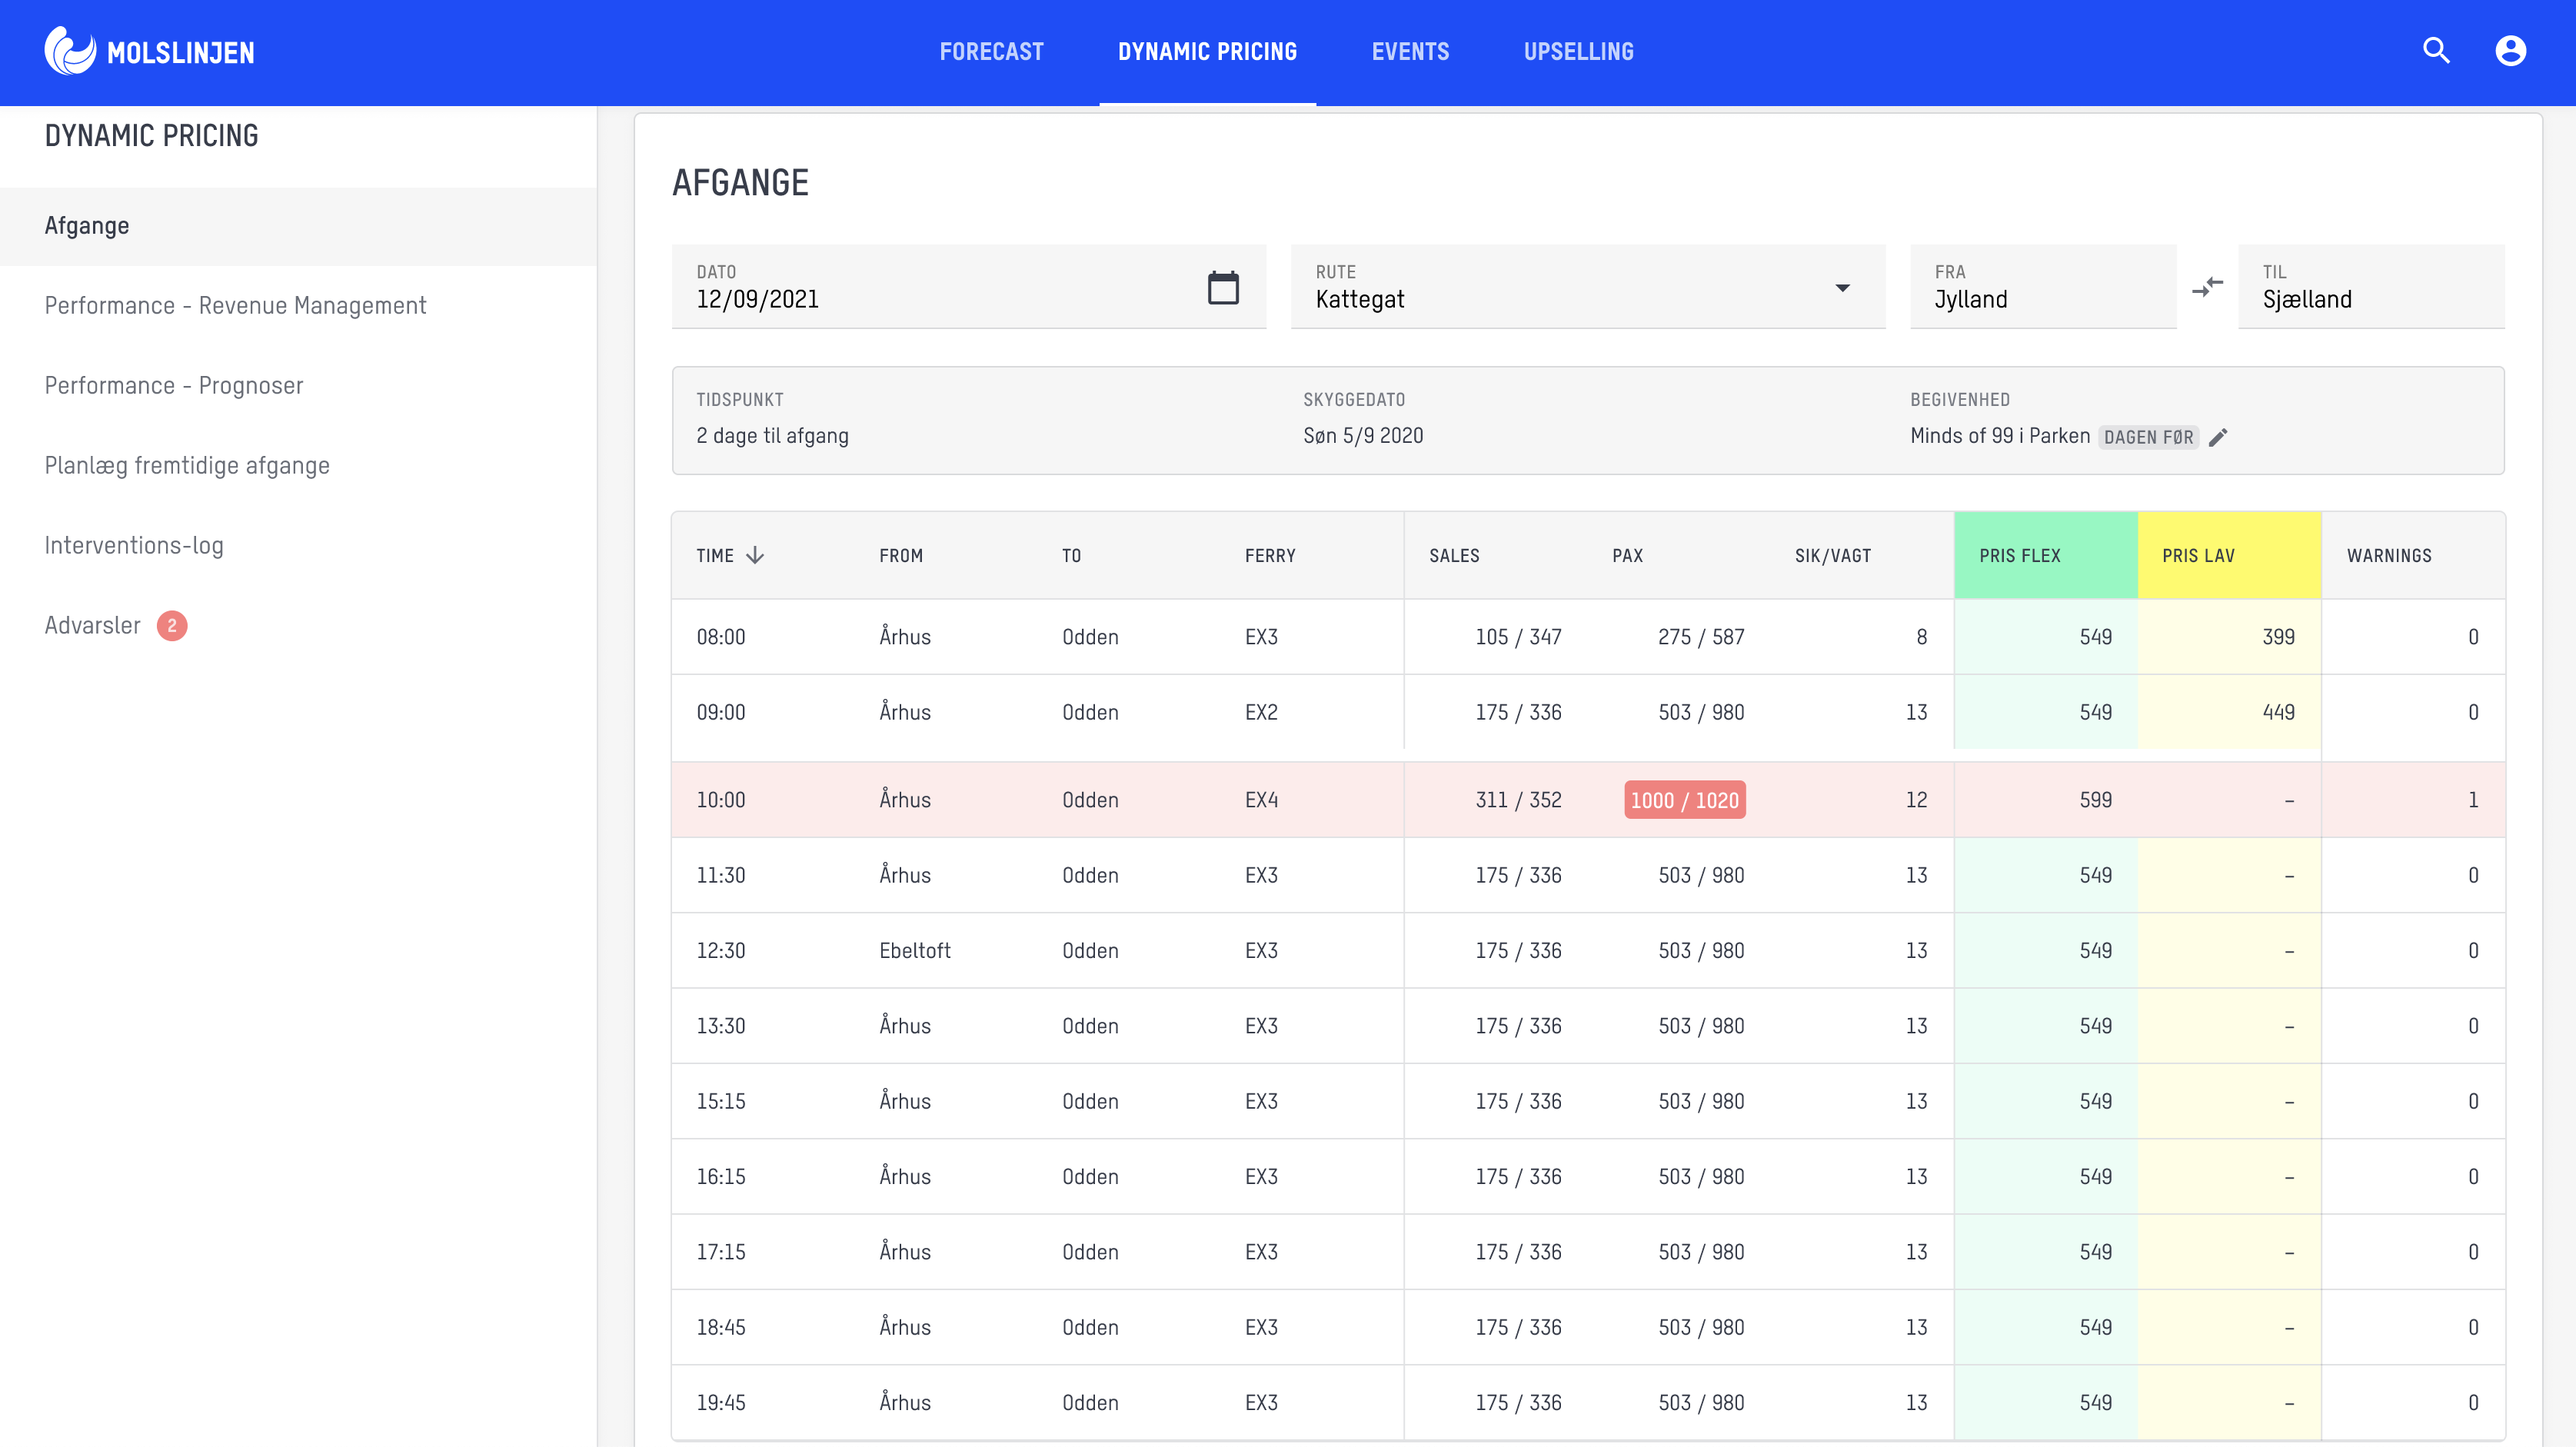Sort by the Sales column header
This screenshot has height=1447, width=2576.
coord(1454,555)
